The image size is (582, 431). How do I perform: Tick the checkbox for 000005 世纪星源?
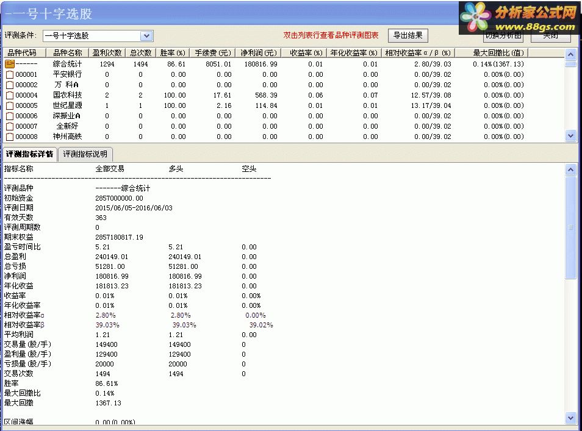coord(10,105)
